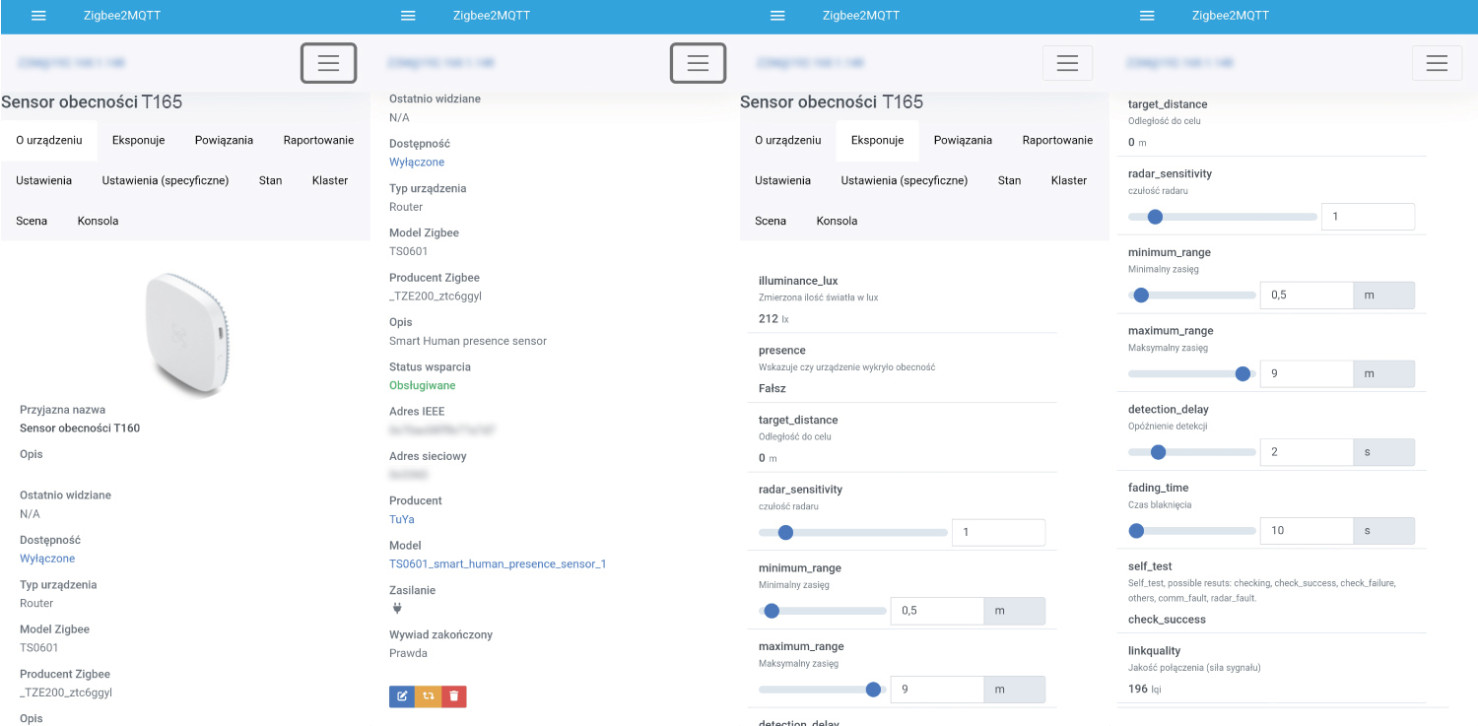Click the red trash delete device button
The height and width of the screenshot is (726, 1478).
tap(453, 696)
